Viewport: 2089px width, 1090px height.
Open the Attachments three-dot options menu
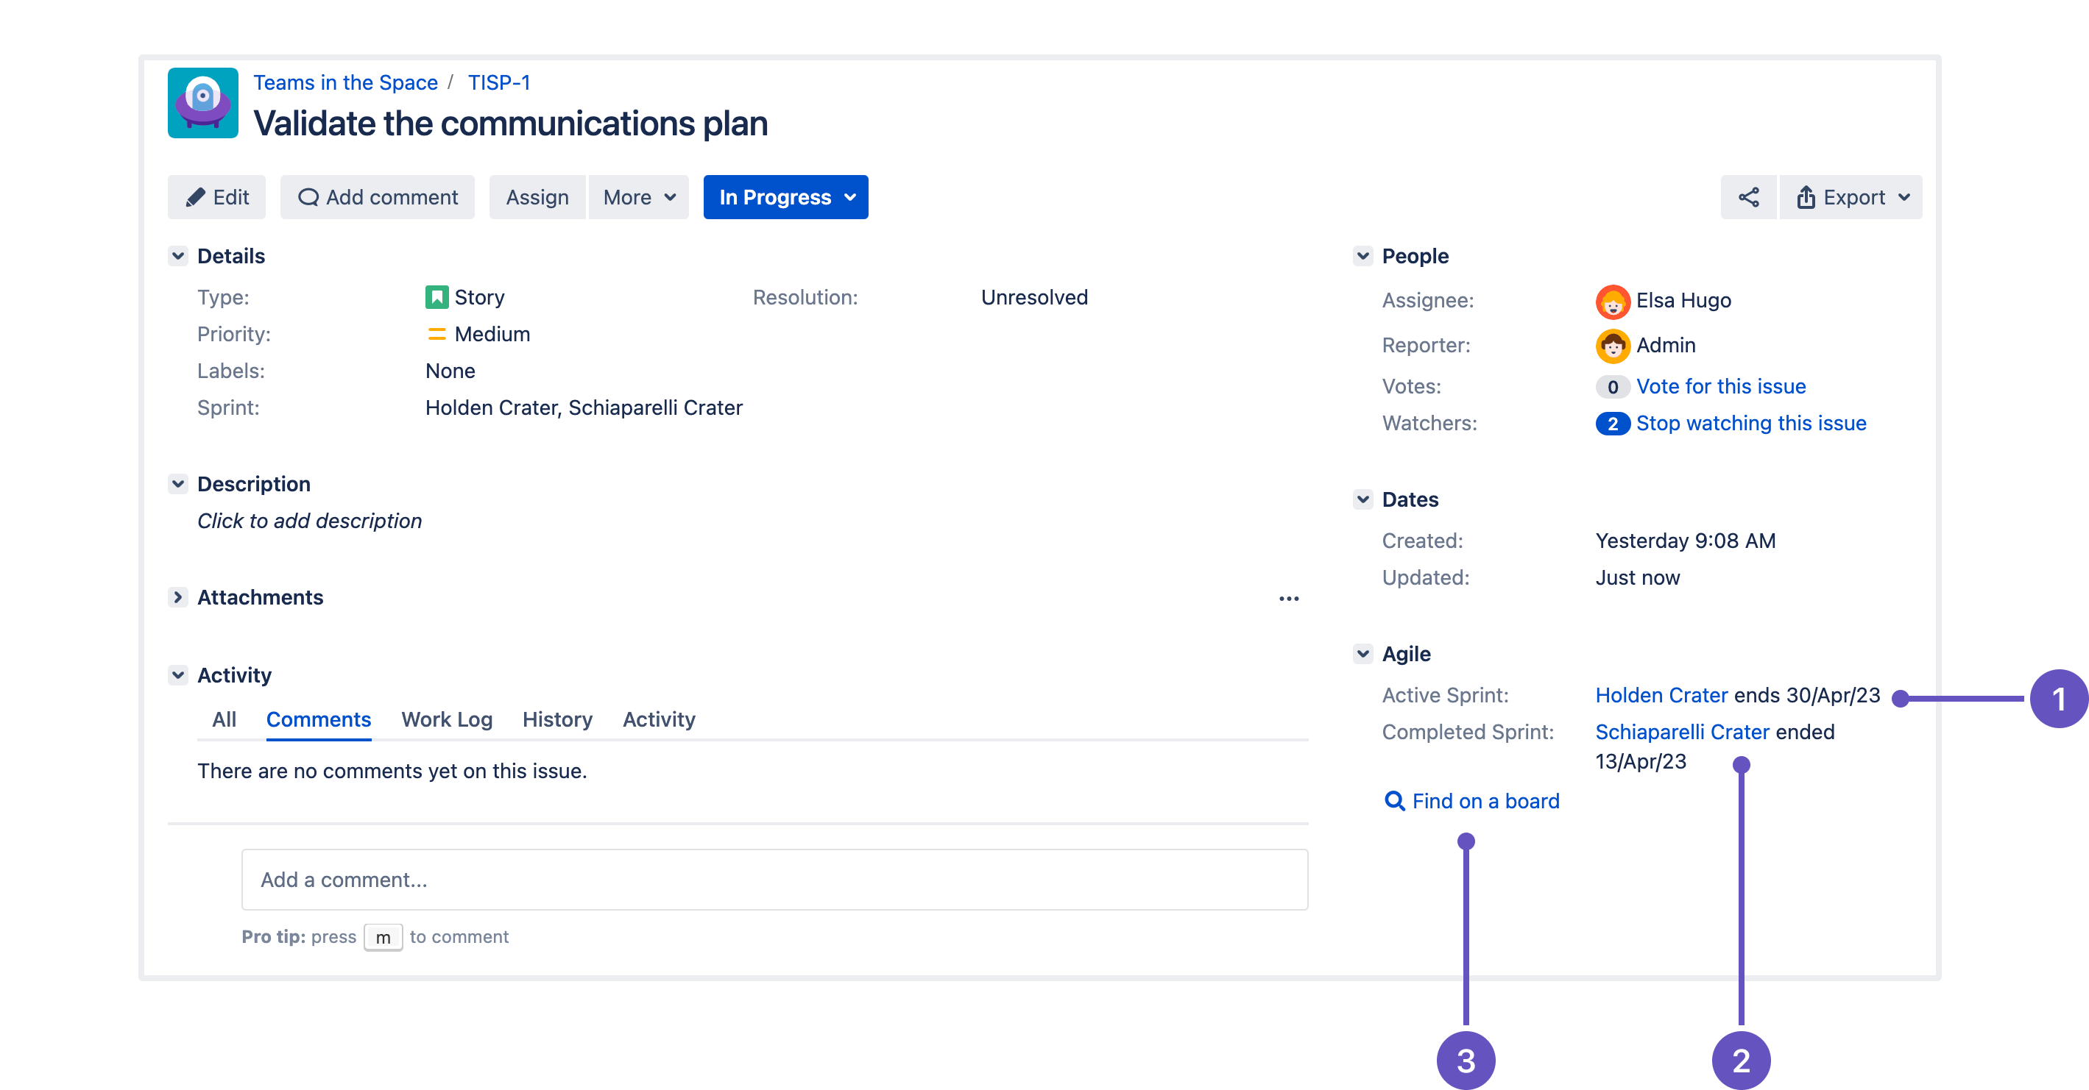pyautogui.click(x=1288, y=599)
